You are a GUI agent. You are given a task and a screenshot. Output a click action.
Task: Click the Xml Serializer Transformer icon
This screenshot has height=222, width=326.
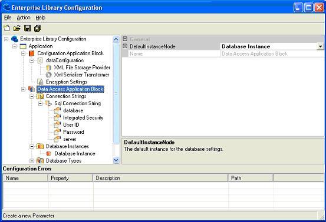pos(48,75)
